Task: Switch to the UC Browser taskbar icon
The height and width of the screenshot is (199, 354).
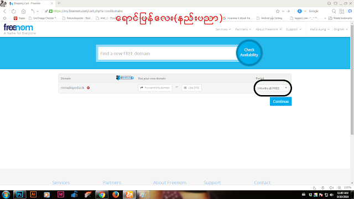Action: (x=129, y=194)
